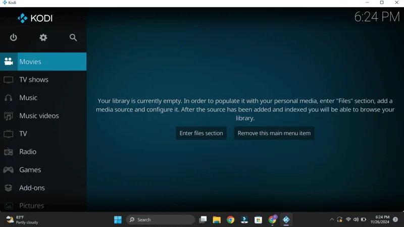Image resolution: width=404 pixels, height=227 pixels.
Task: Open the notification center badge
Action: coord(395,219)
